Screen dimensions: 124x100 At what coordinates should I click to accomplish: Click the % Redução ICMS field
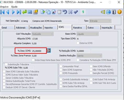point(83,51)
